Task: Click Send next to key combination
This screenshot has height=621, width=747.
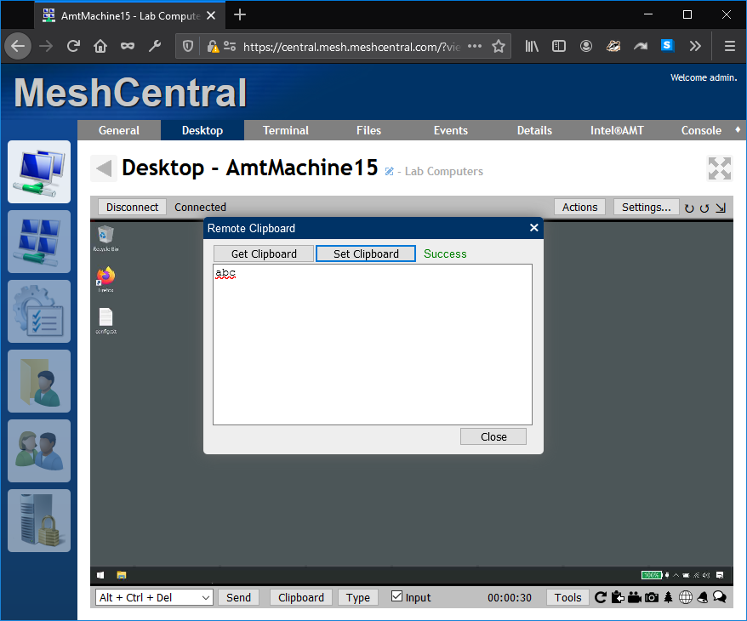Action: [x=238, y=598]
